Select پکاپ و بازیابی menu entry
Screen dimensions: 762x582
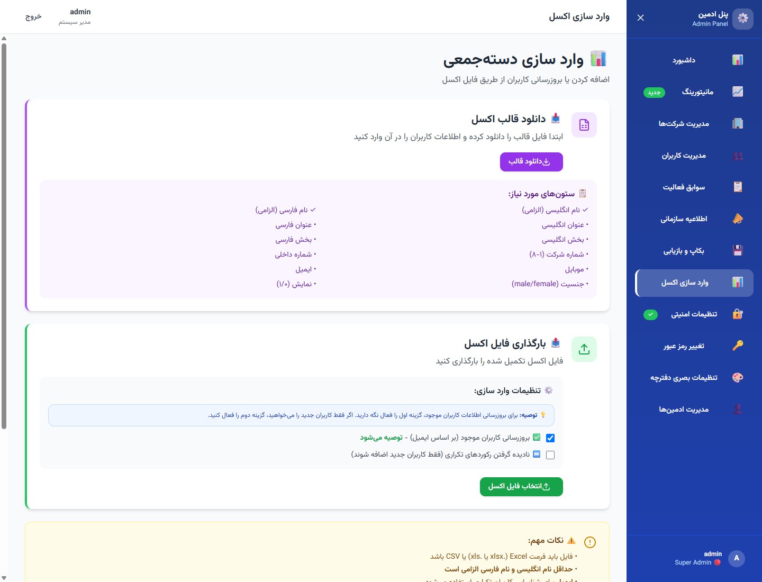click(x=694, y=251)
